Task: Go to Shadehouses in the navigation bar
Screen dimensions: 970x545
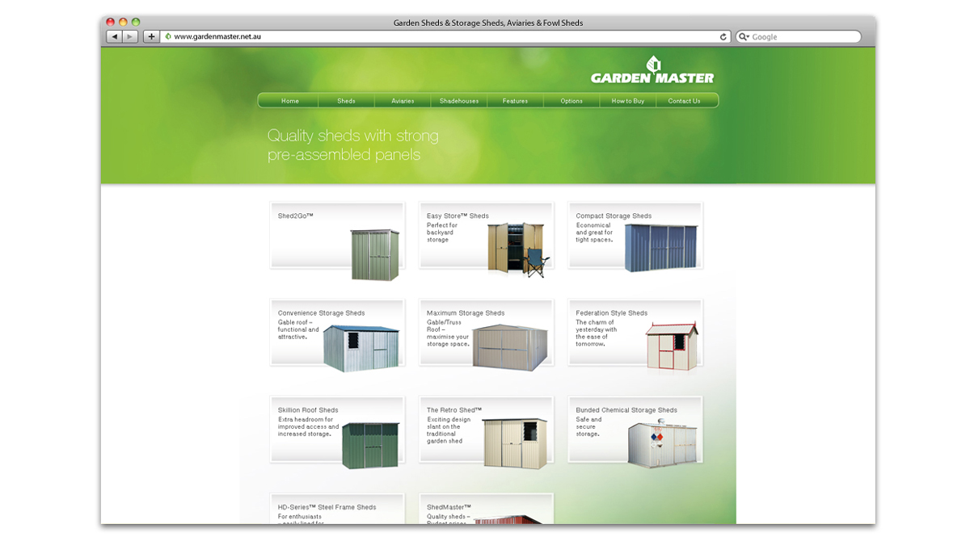Action: click(459, 101)
